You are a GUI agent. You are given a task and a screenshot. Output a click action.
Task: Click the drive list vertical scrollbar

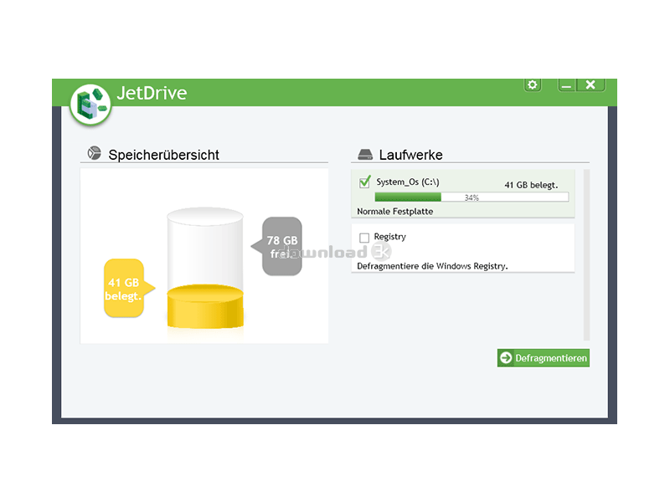click(587, 255)
